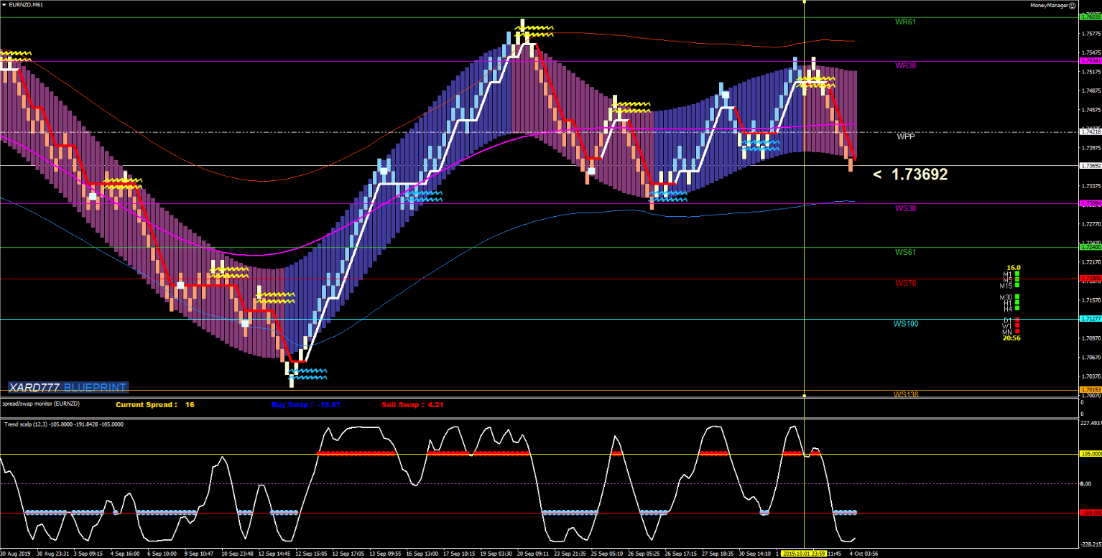Click the cyan 1.71277 price tag
Image resolution: width=1102 pixels, height=558 pixels.
click(1091, 319)
